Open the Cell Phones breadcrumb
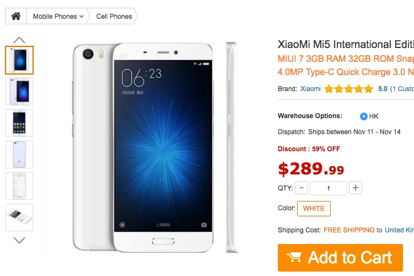414x276 pixels. coord(114,17)
